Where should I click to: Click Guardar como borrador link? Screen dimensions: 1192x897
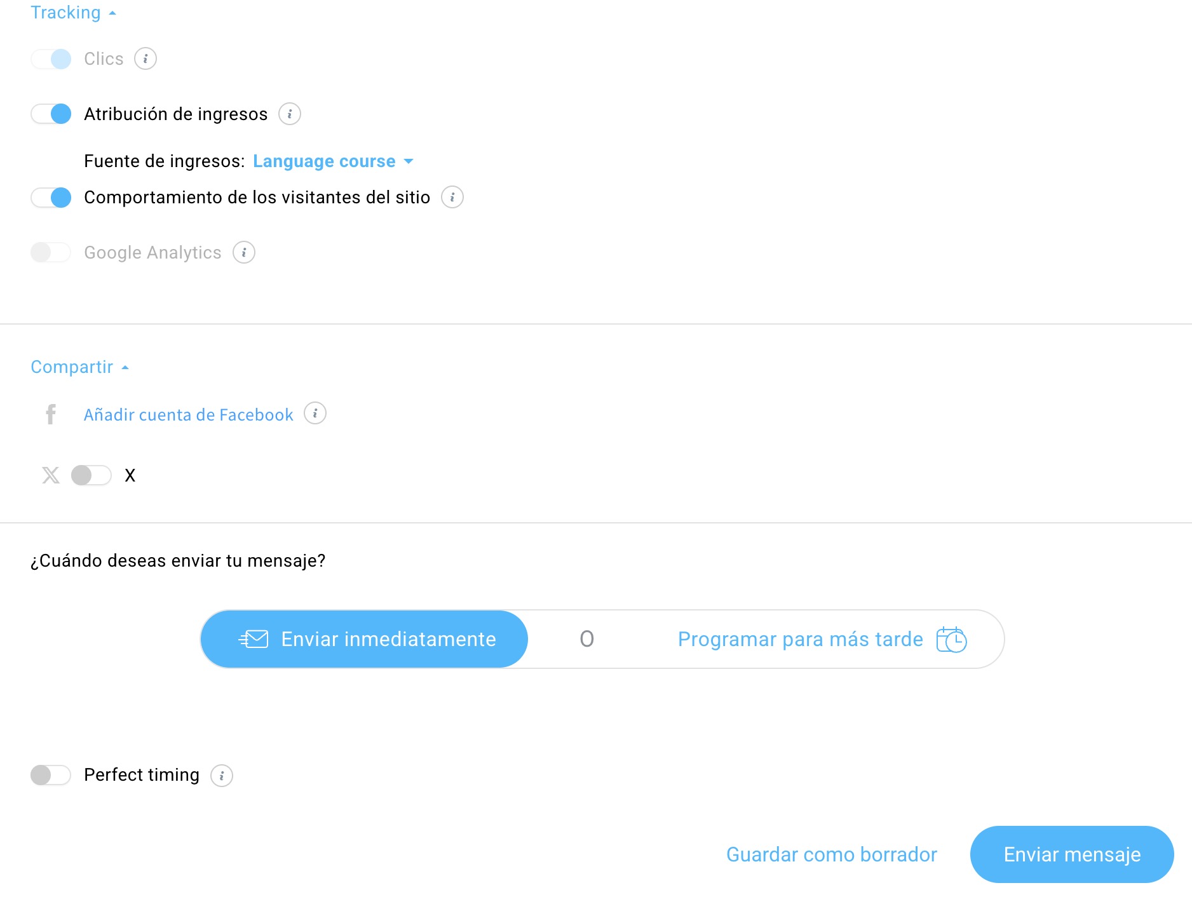pos(832,854)
